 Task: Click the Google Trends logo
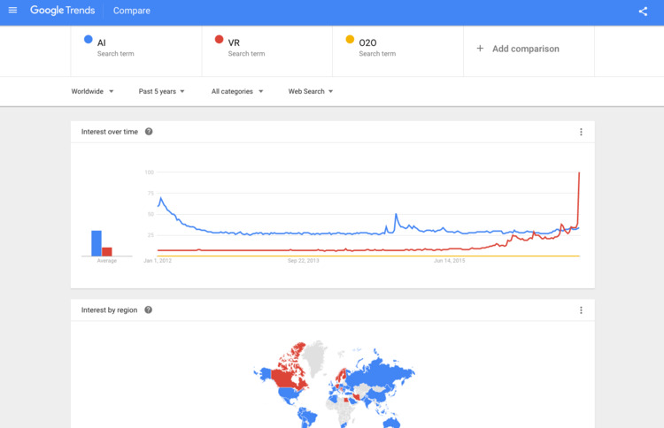(x=62, y=10)
